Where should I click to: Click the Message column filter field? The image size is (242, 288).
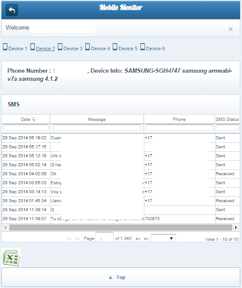tap(97, 128)
